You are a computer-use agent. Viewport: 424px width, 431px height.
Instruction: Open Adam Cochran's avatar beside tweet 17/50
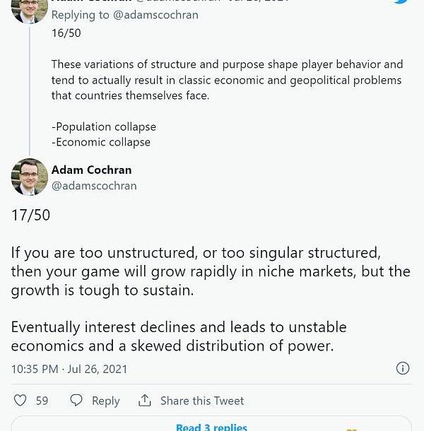tap(30, 177)
